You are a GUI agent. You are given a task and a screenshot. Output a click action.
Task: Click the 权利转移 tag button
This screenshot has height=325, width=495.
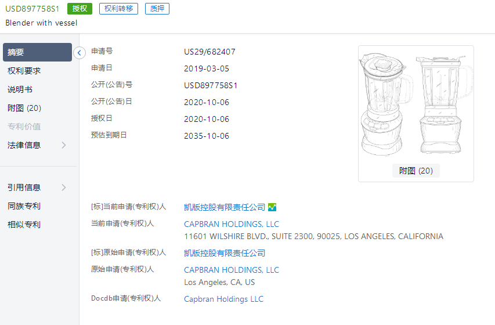(x=119, y=9)
